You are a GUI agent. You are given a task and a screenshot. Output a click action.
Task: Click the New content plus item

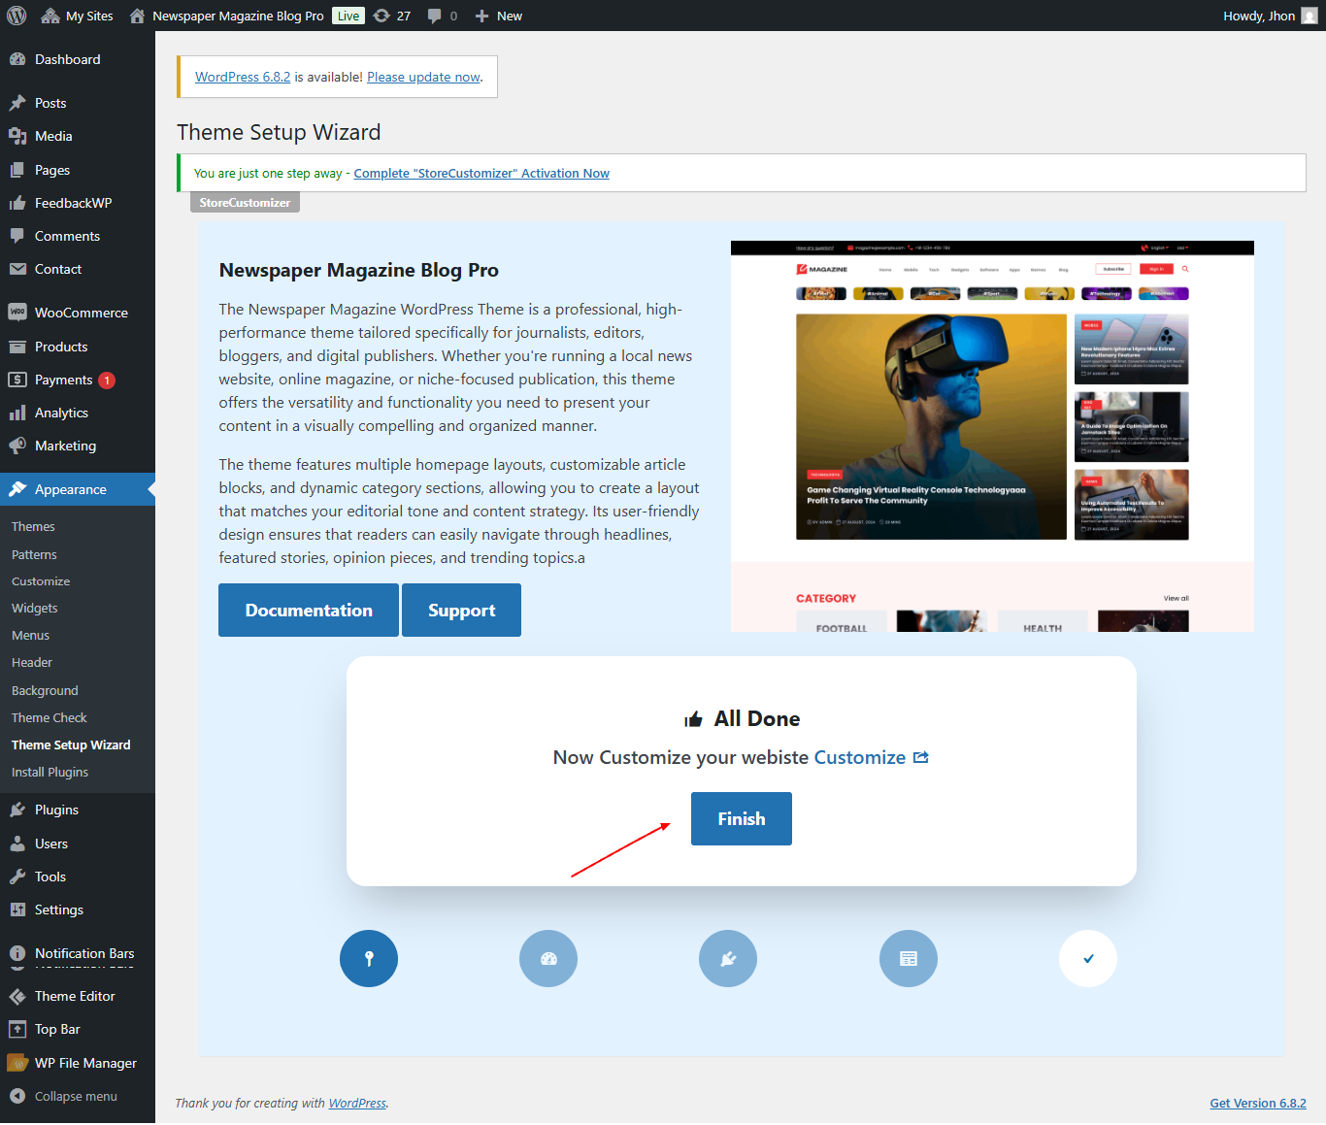(498, 16)
